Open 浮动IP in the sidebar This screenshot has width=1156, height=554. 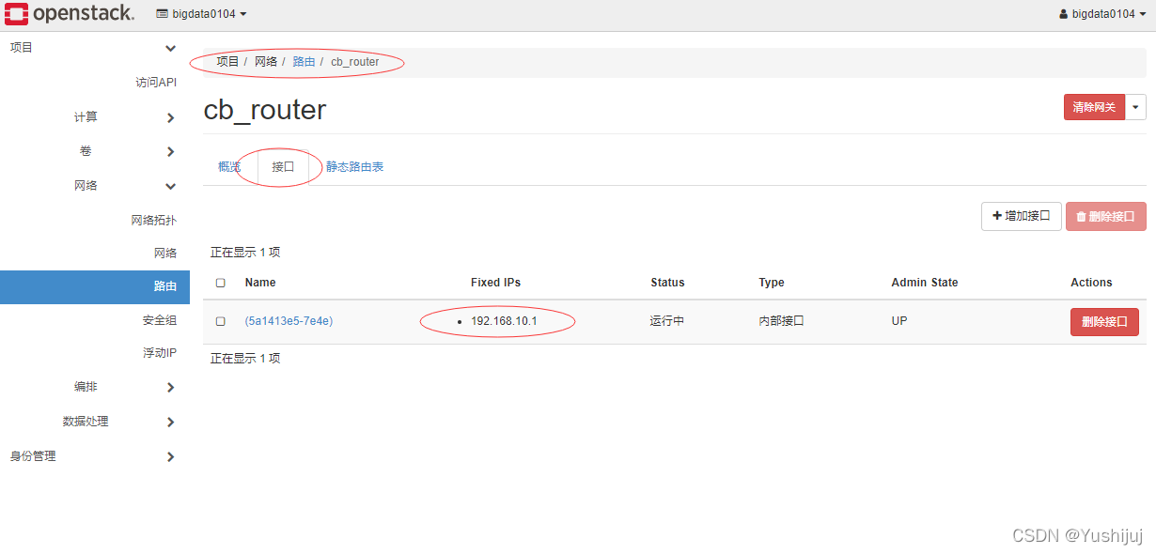[160, 353]
